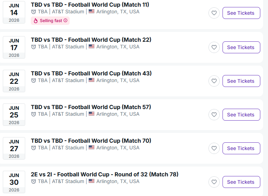Image resolution: width=268 pixels, height=196 pixels.
Task: Click the heart icon for Match 57
Action: click(x=214, y=115)
